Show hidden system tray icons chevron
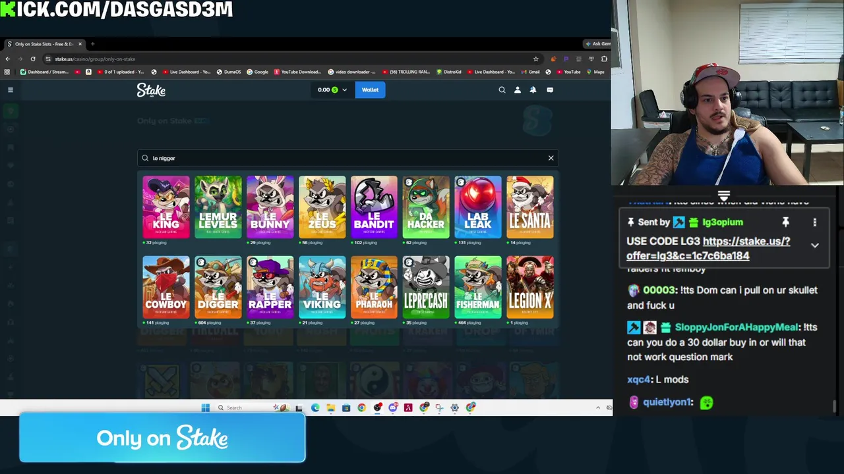Viewport: 844px width, 474px height. coord(598,408)
